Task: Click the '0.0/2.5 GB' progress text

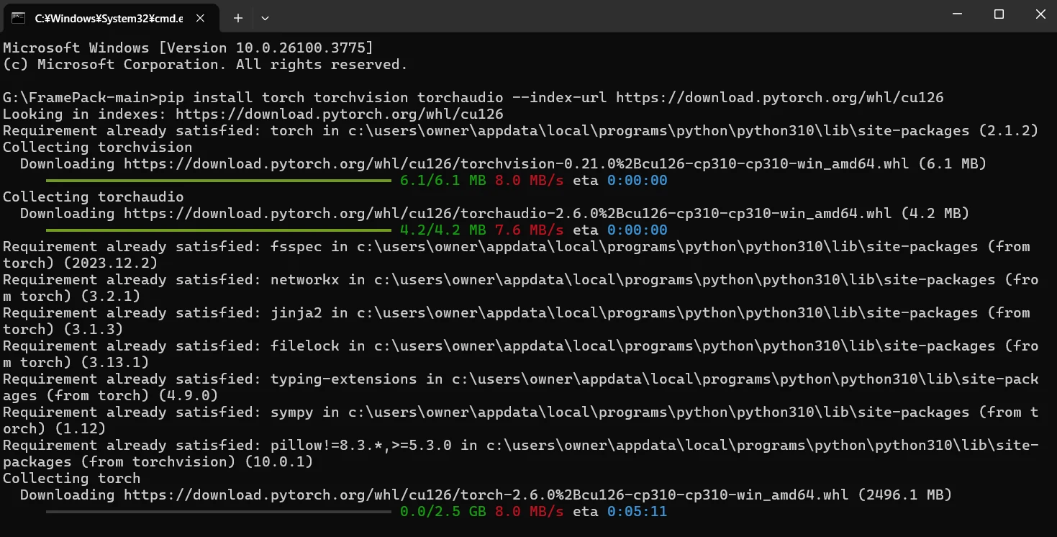Action: (443, 512)
